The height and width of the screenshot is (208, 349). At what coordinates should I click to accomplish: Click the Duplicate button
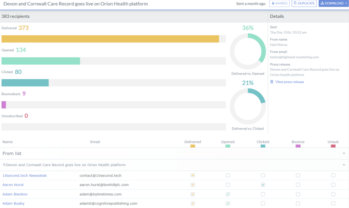(x=304, y=3)
